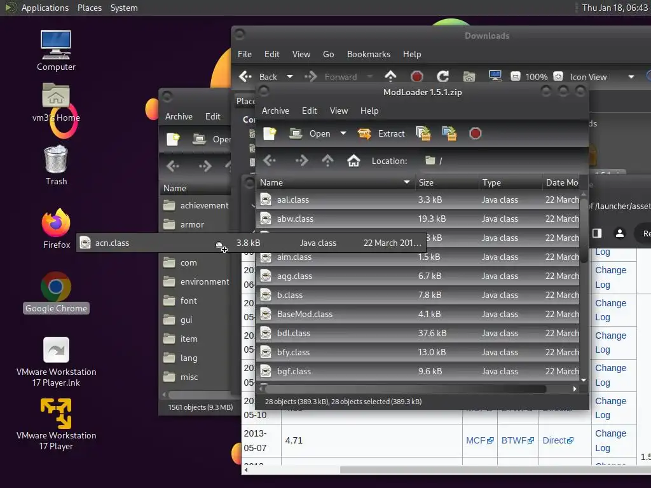Sort by the Name column header in ModLoader
This screenshot has height=488, width=651.
coord(336,182)
